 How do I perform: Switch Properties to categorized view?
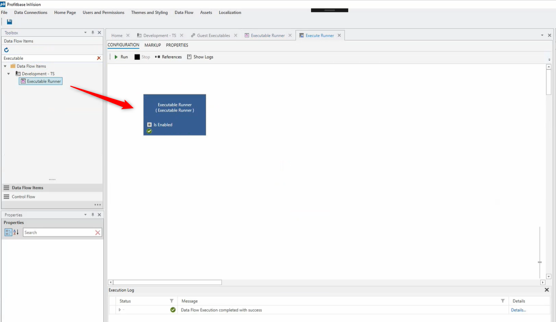9,232
